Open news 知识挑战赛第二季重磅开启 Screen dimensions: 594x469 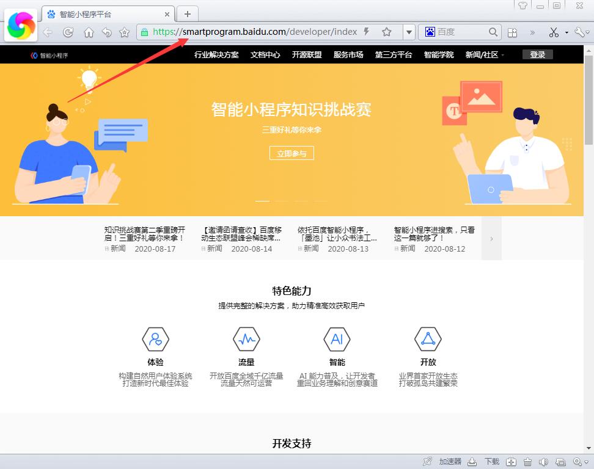click(145, 234)
